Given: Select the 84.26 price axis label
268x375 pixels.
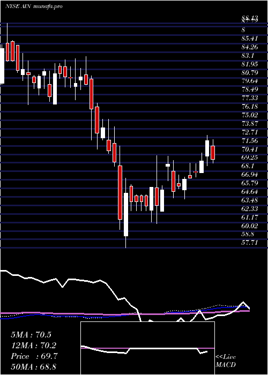Looking at the screenshot, I should 250,47.
